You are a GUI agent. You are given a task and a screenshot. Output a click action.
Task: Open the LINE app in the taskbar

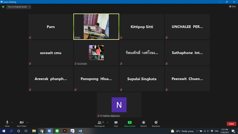57,131
